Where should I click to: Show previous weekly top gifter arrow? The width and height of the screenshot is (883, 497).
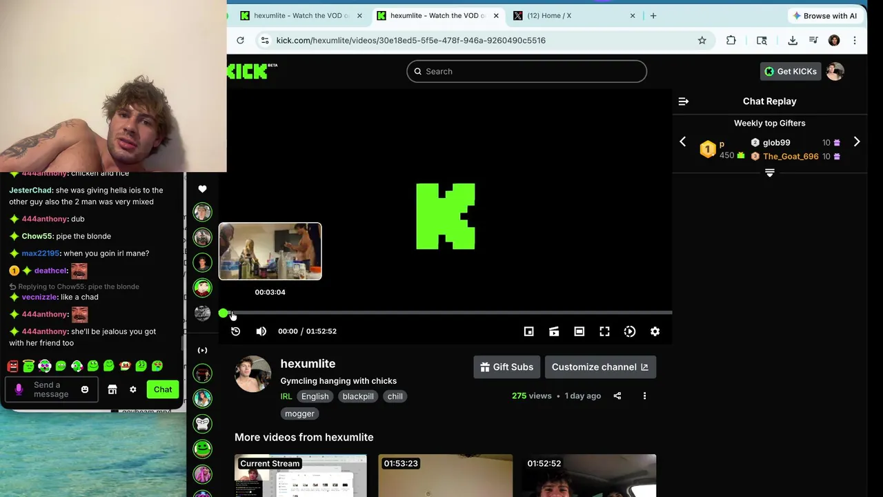pyautogui.click(x=683, y=142)
